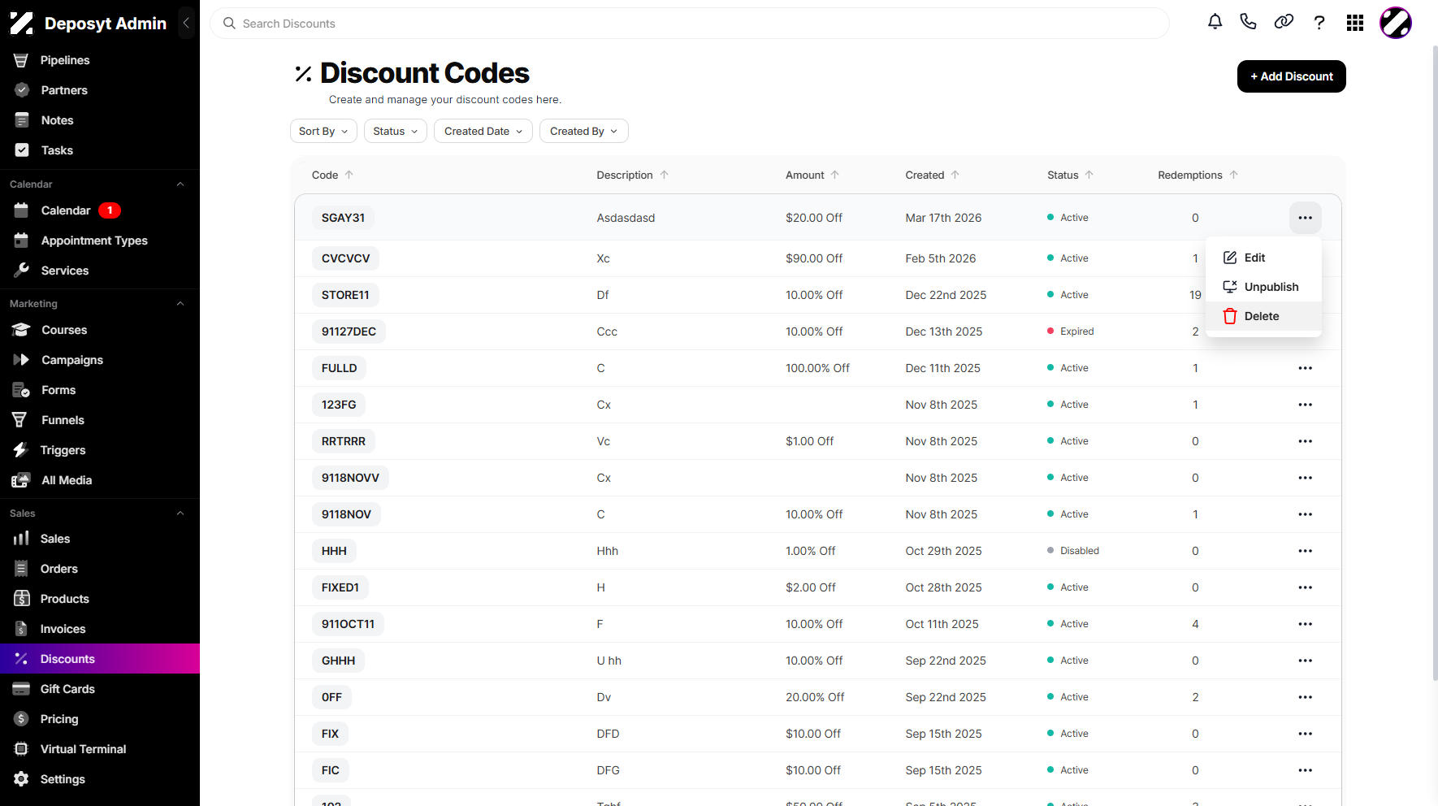
Task: Click the page vertical scrollbar
Action: pyautogui.click(x=1435, y=362)
